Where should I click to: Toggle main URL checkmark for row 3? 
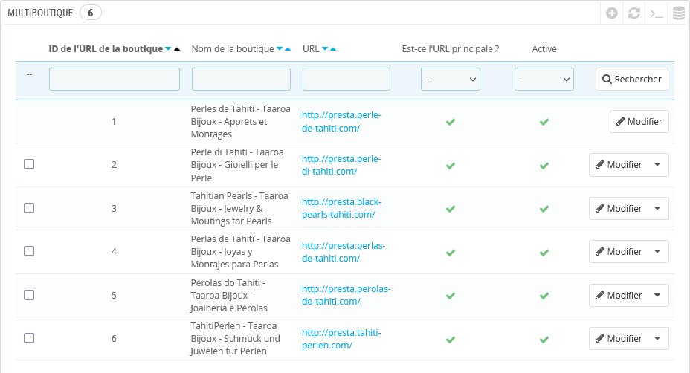pos(450,209)
